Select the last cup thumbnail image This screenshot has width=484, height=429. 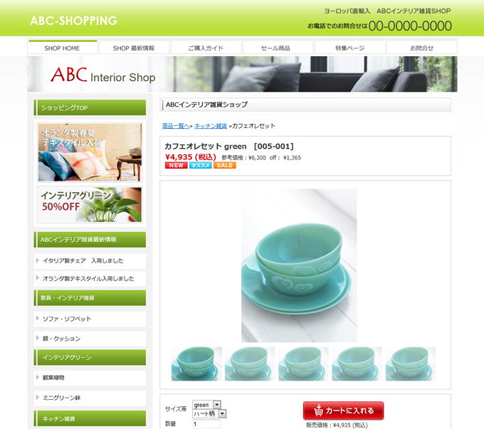(x=411, y=364)
